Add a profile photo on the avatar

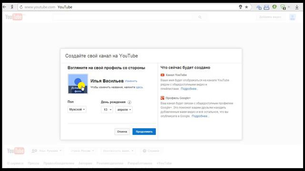[78, 84]
